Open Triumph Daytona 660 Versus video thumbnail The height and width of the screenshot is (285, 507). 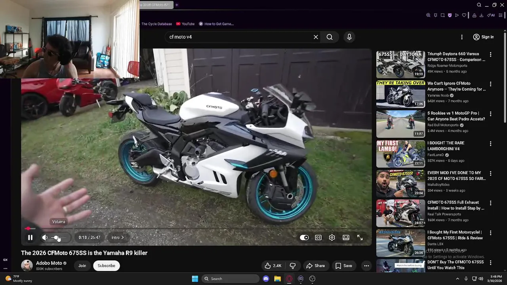pyautogui.click(x=400, y=64)
